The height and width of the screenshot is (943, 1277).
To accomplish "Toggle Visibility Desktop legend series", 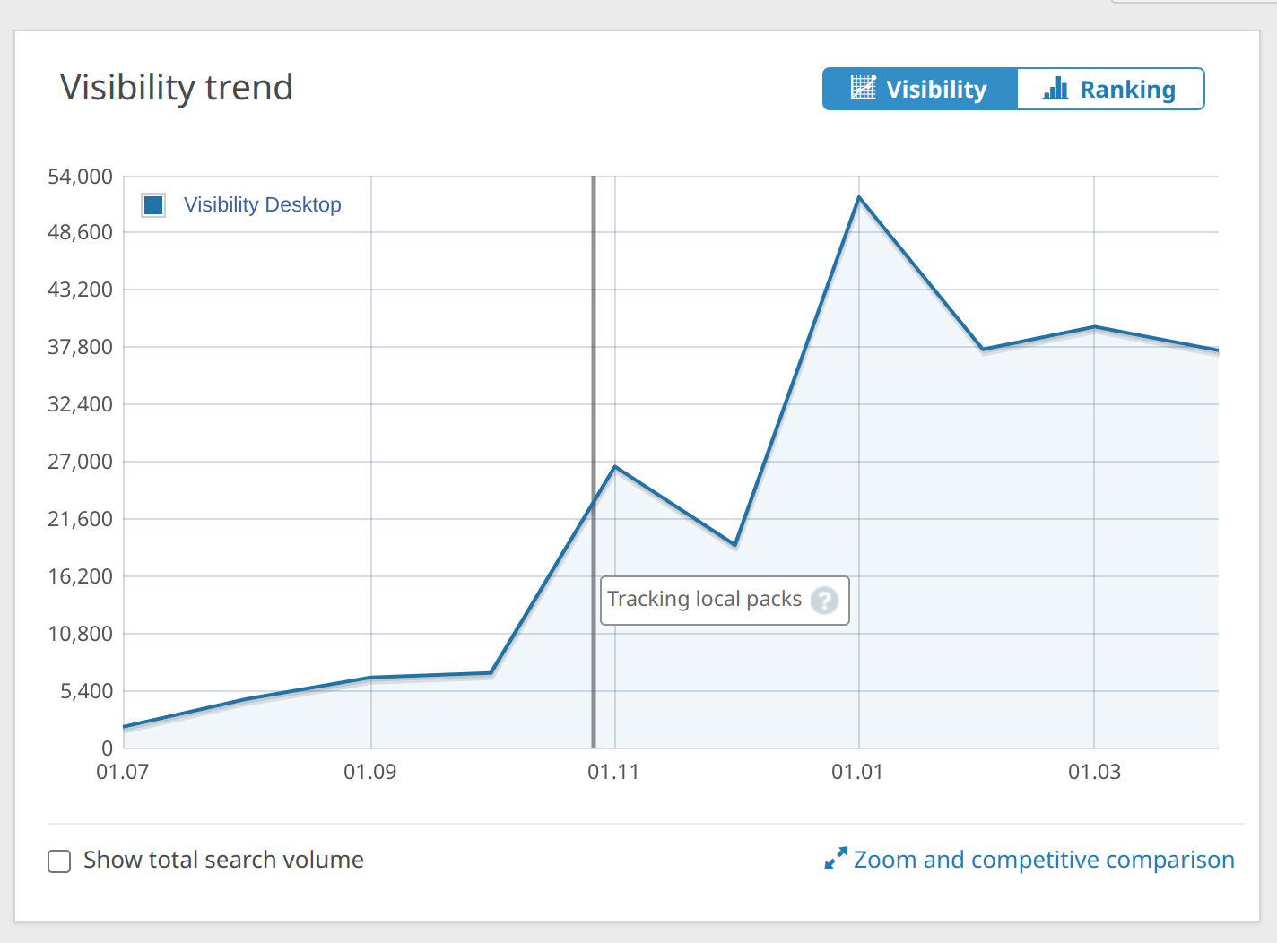I will pyautogui.click(x=242, y=205).
